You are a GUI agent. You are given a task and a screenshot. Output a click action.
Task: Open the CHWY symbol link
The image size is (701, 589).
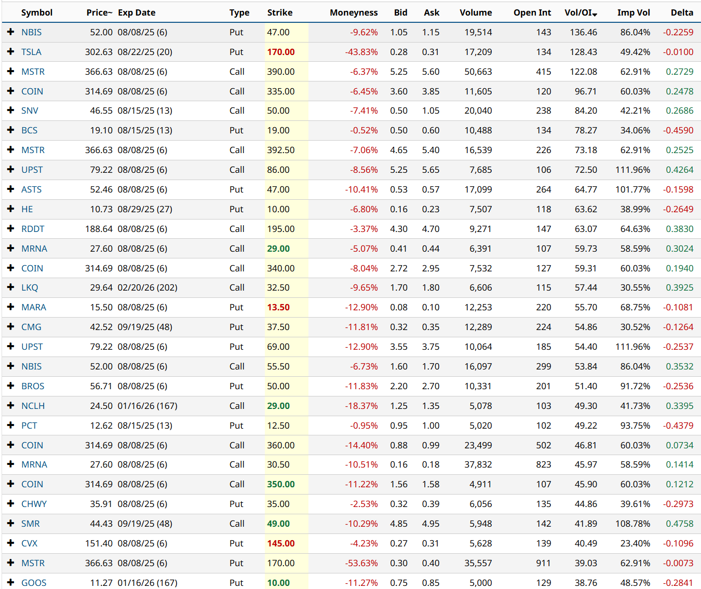click(x=34, y=504)
